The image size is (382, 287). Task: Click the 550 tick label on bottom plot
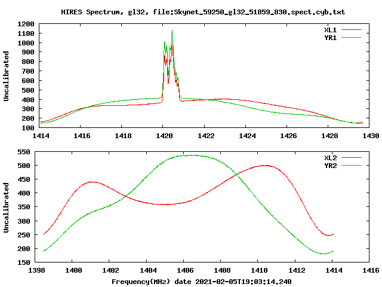[24, 152]
